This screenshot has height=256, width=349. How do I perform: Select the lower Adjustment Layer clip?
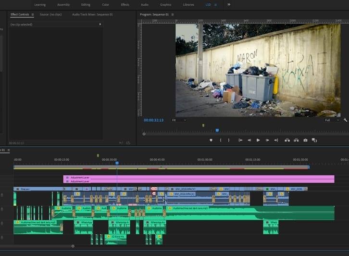click(x=199, y=181)
